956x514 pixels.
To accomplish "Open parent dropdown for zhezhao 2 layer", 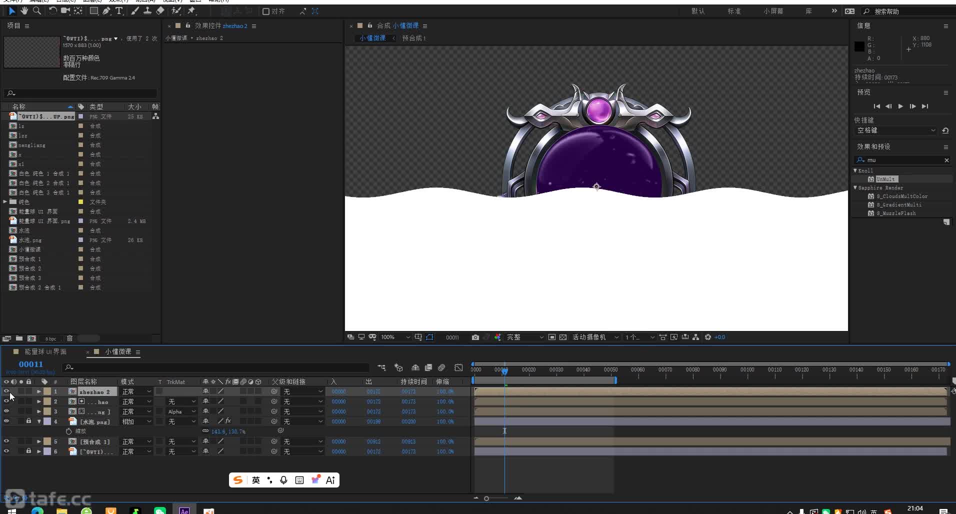I will [x=303, y=391].
